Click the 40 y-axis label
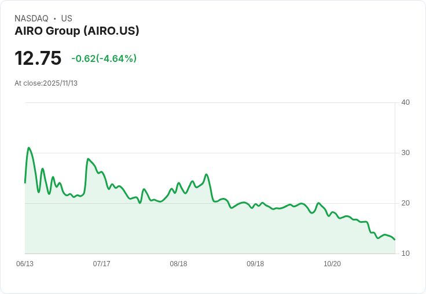Screen dimensions: 426x294 [x=405, y=102]
